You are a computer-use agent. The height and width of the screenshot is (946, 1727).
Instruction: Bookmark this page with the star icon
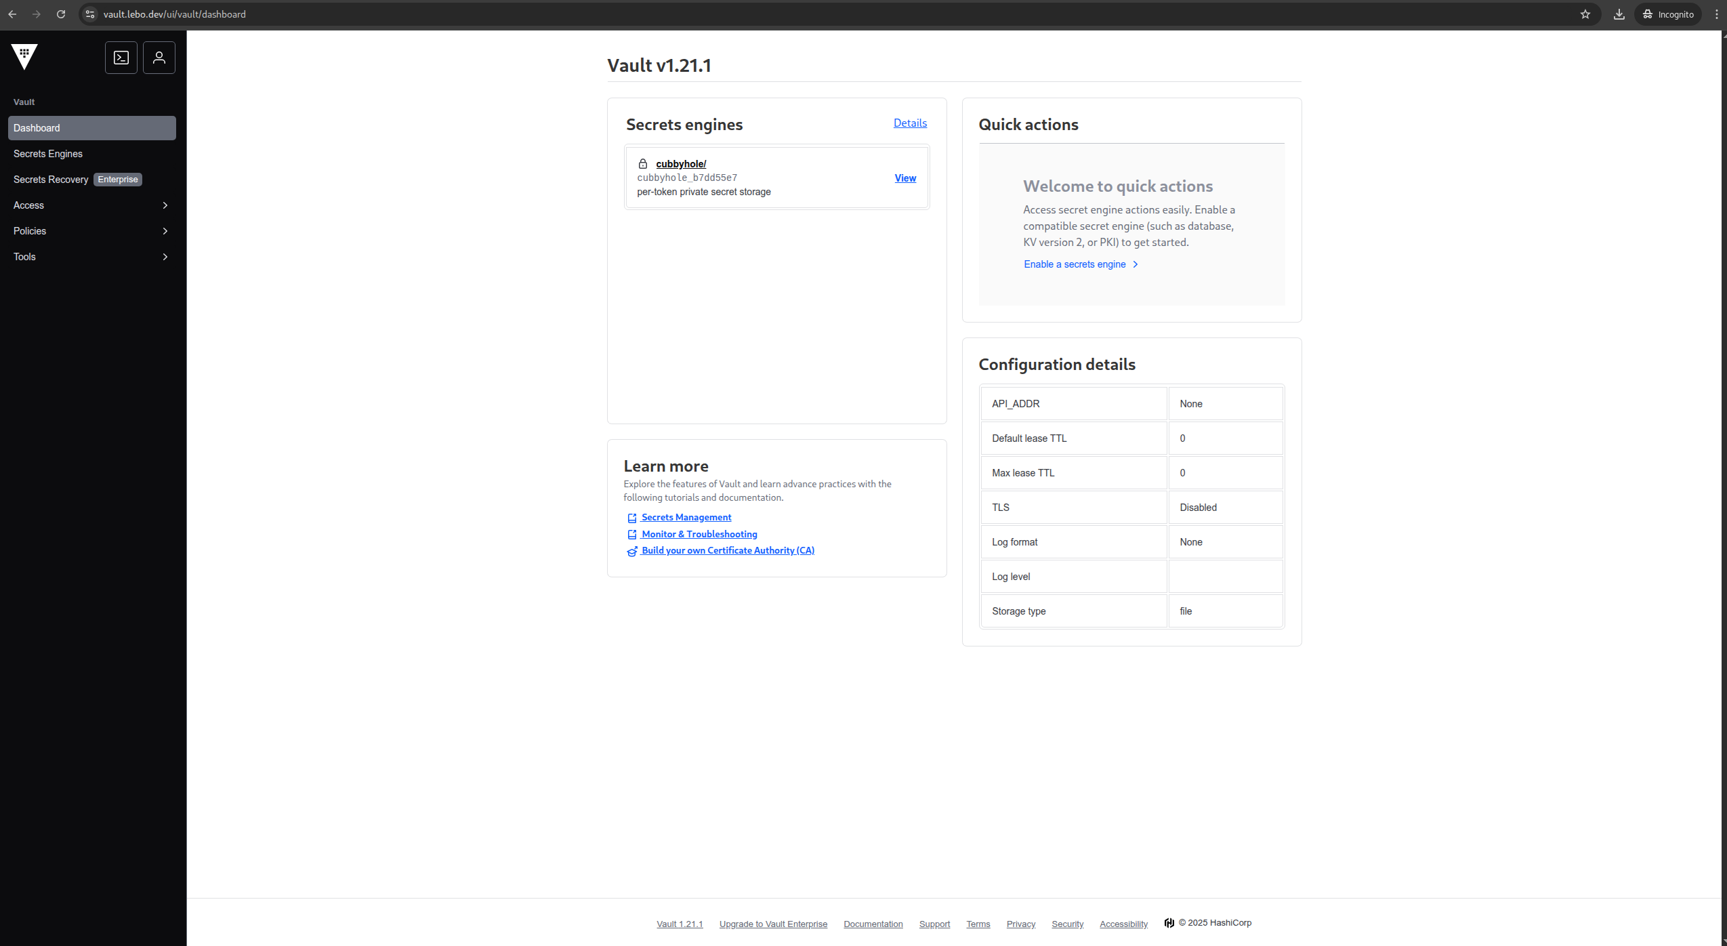pos(1585,14)
